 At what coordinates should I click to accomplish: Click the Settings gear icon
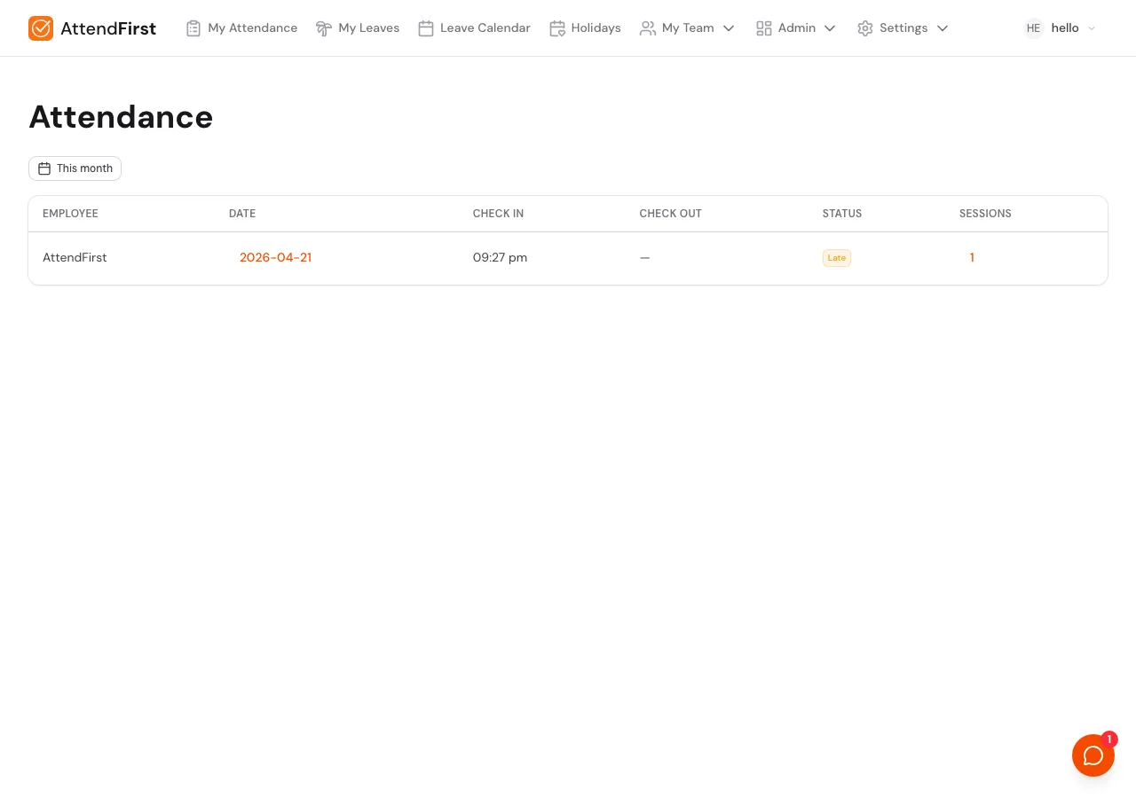[x=865, y=28]
